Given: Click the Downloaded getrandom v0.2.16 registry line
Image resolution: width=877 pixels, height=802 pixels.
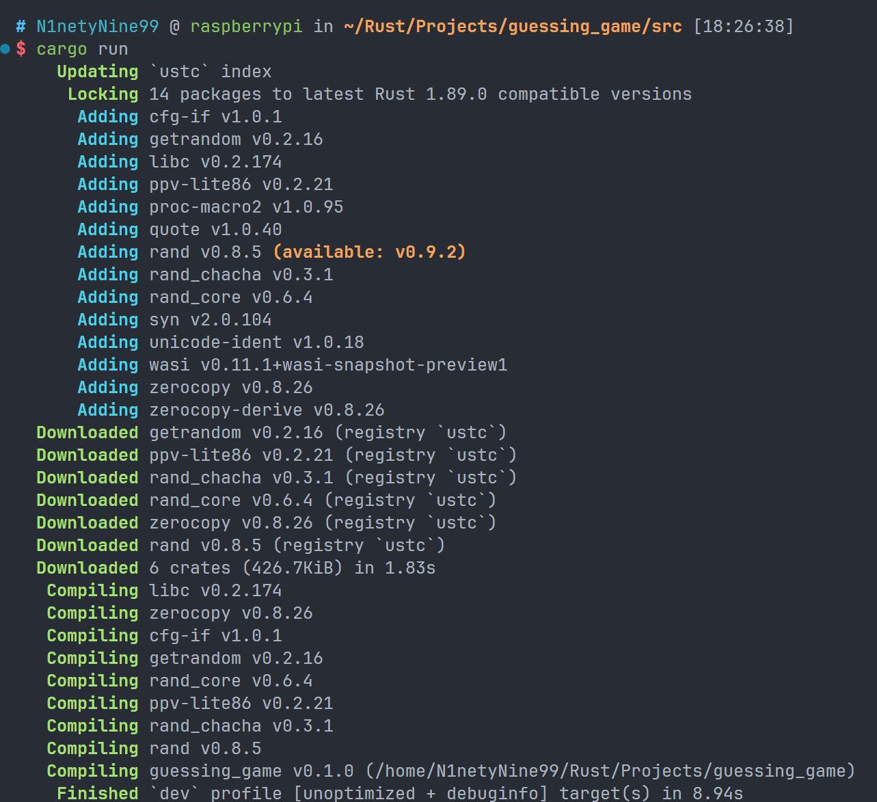Looking at the screenshot, I should [271, 433].
